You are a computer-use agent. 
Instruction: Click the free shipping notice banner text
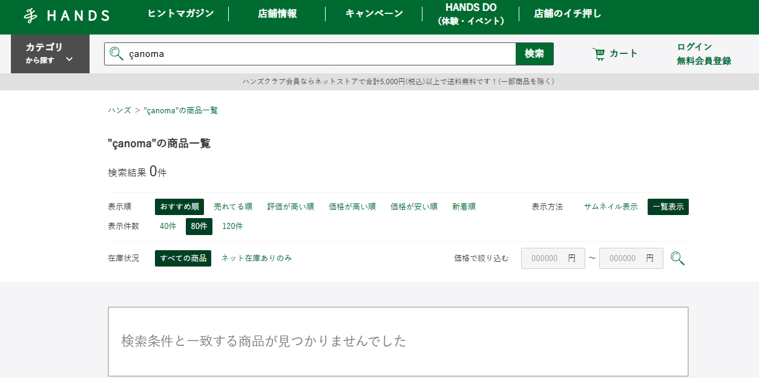pyautogui.click(x=398, y=81)
